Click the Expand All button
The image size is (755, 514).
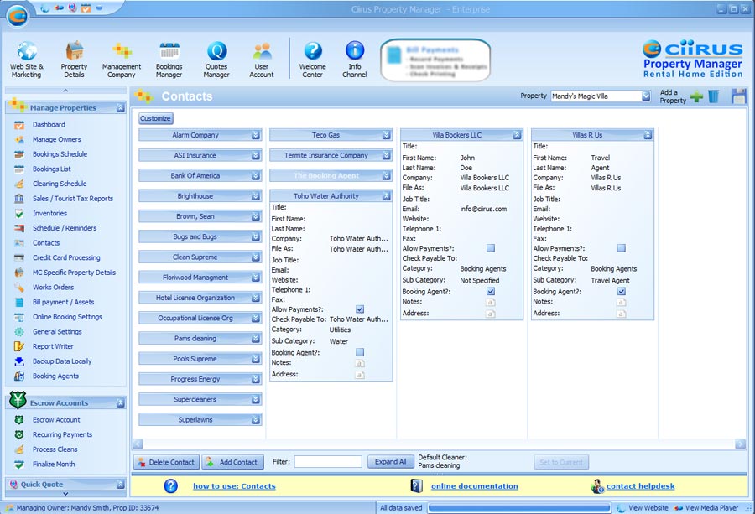390,462
